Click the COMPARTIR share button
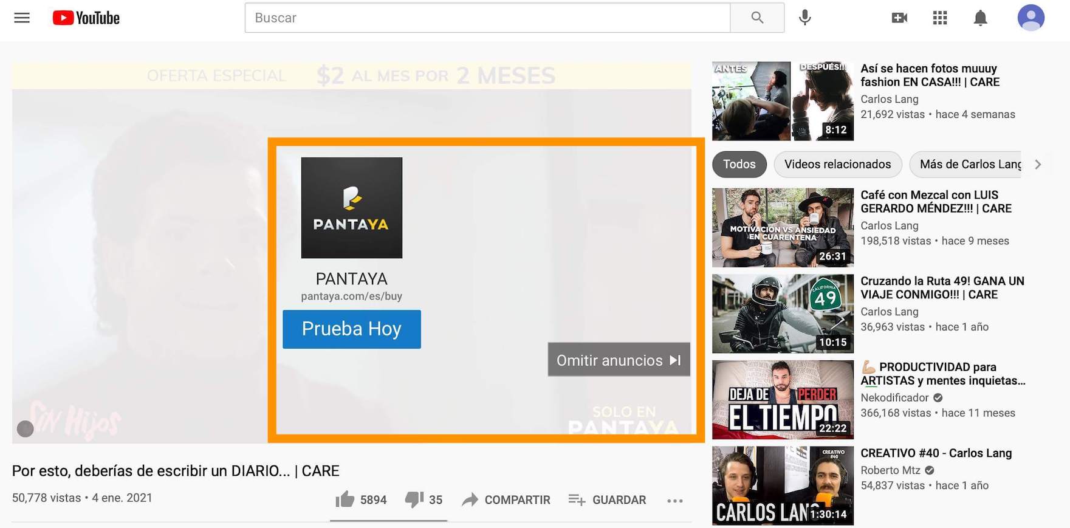The height and width of the screenshot is (528, 1070). [x=506, y=499]
